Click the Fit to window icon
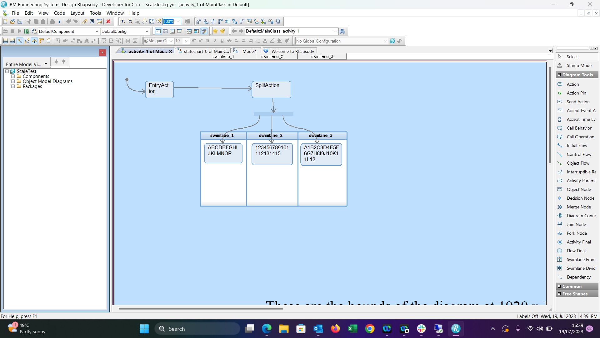The width and height of the screenshot is (600, 338). coord(152,22)
